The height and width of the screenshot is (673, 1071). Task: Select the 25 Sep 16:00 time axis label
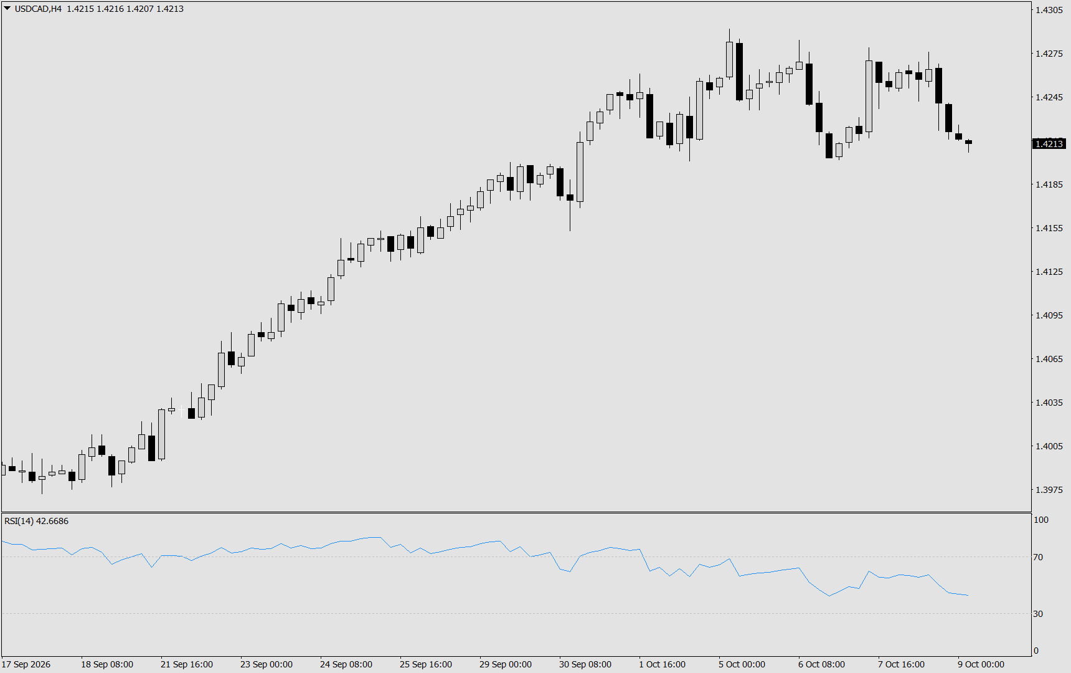pyautogui.click(x=426, y=664)
